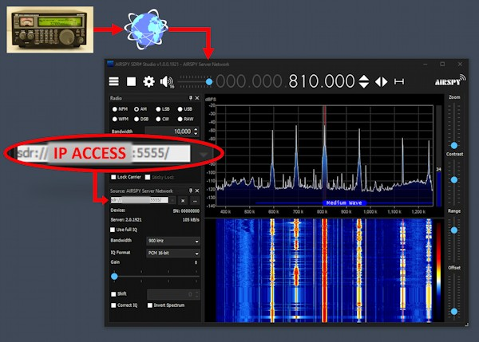Click the Gain slider handle

click(114, 276)
